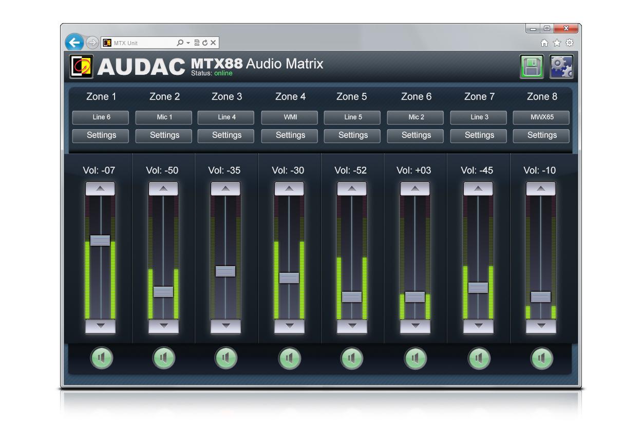Save settings with the green floppy disk icon
The height and width of the screenshot is (436, 642).
coord(532,67)
